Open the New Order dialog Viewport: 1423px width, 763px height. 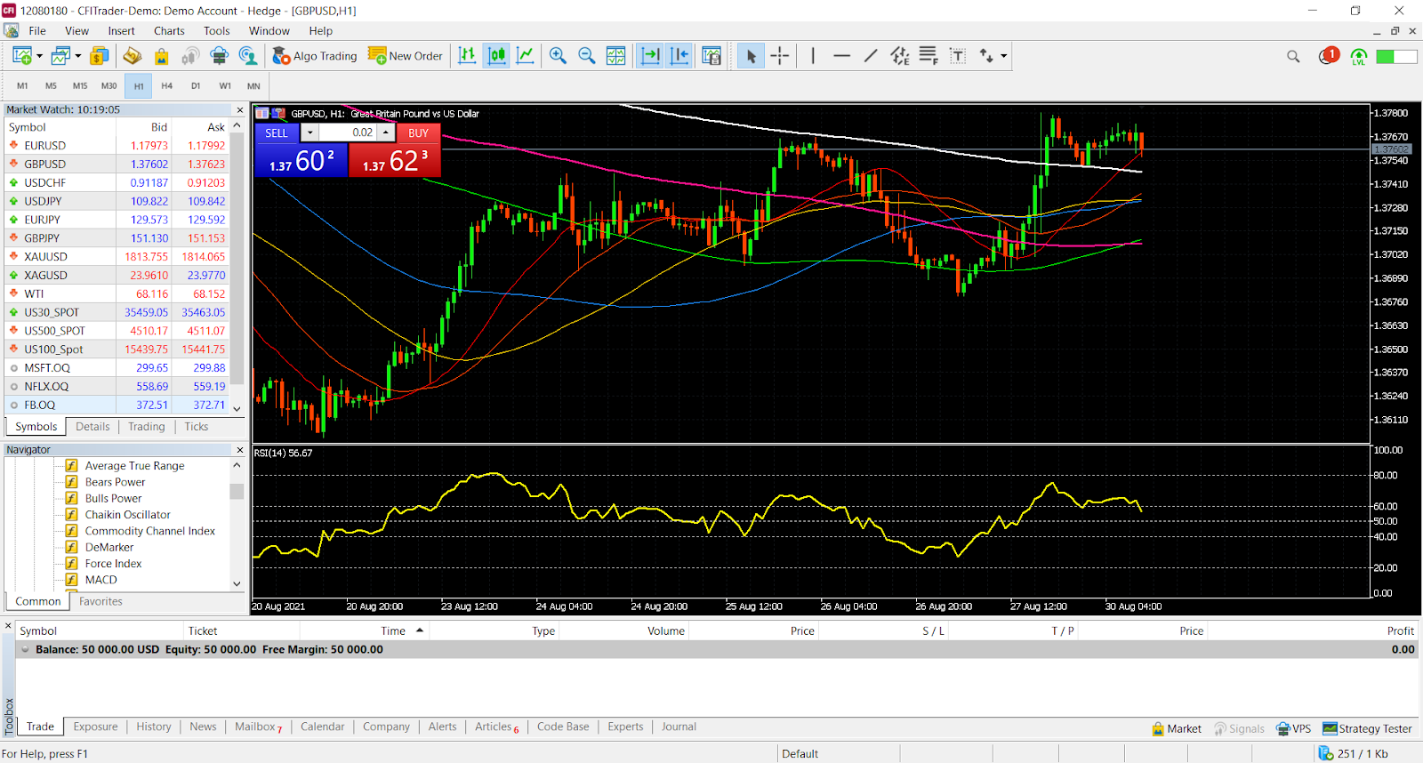coord(406,56)
